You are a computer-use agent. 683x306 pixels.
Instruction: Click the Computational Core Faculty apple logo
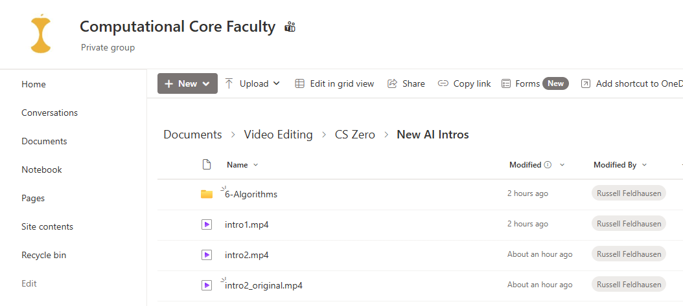point(41,34)
